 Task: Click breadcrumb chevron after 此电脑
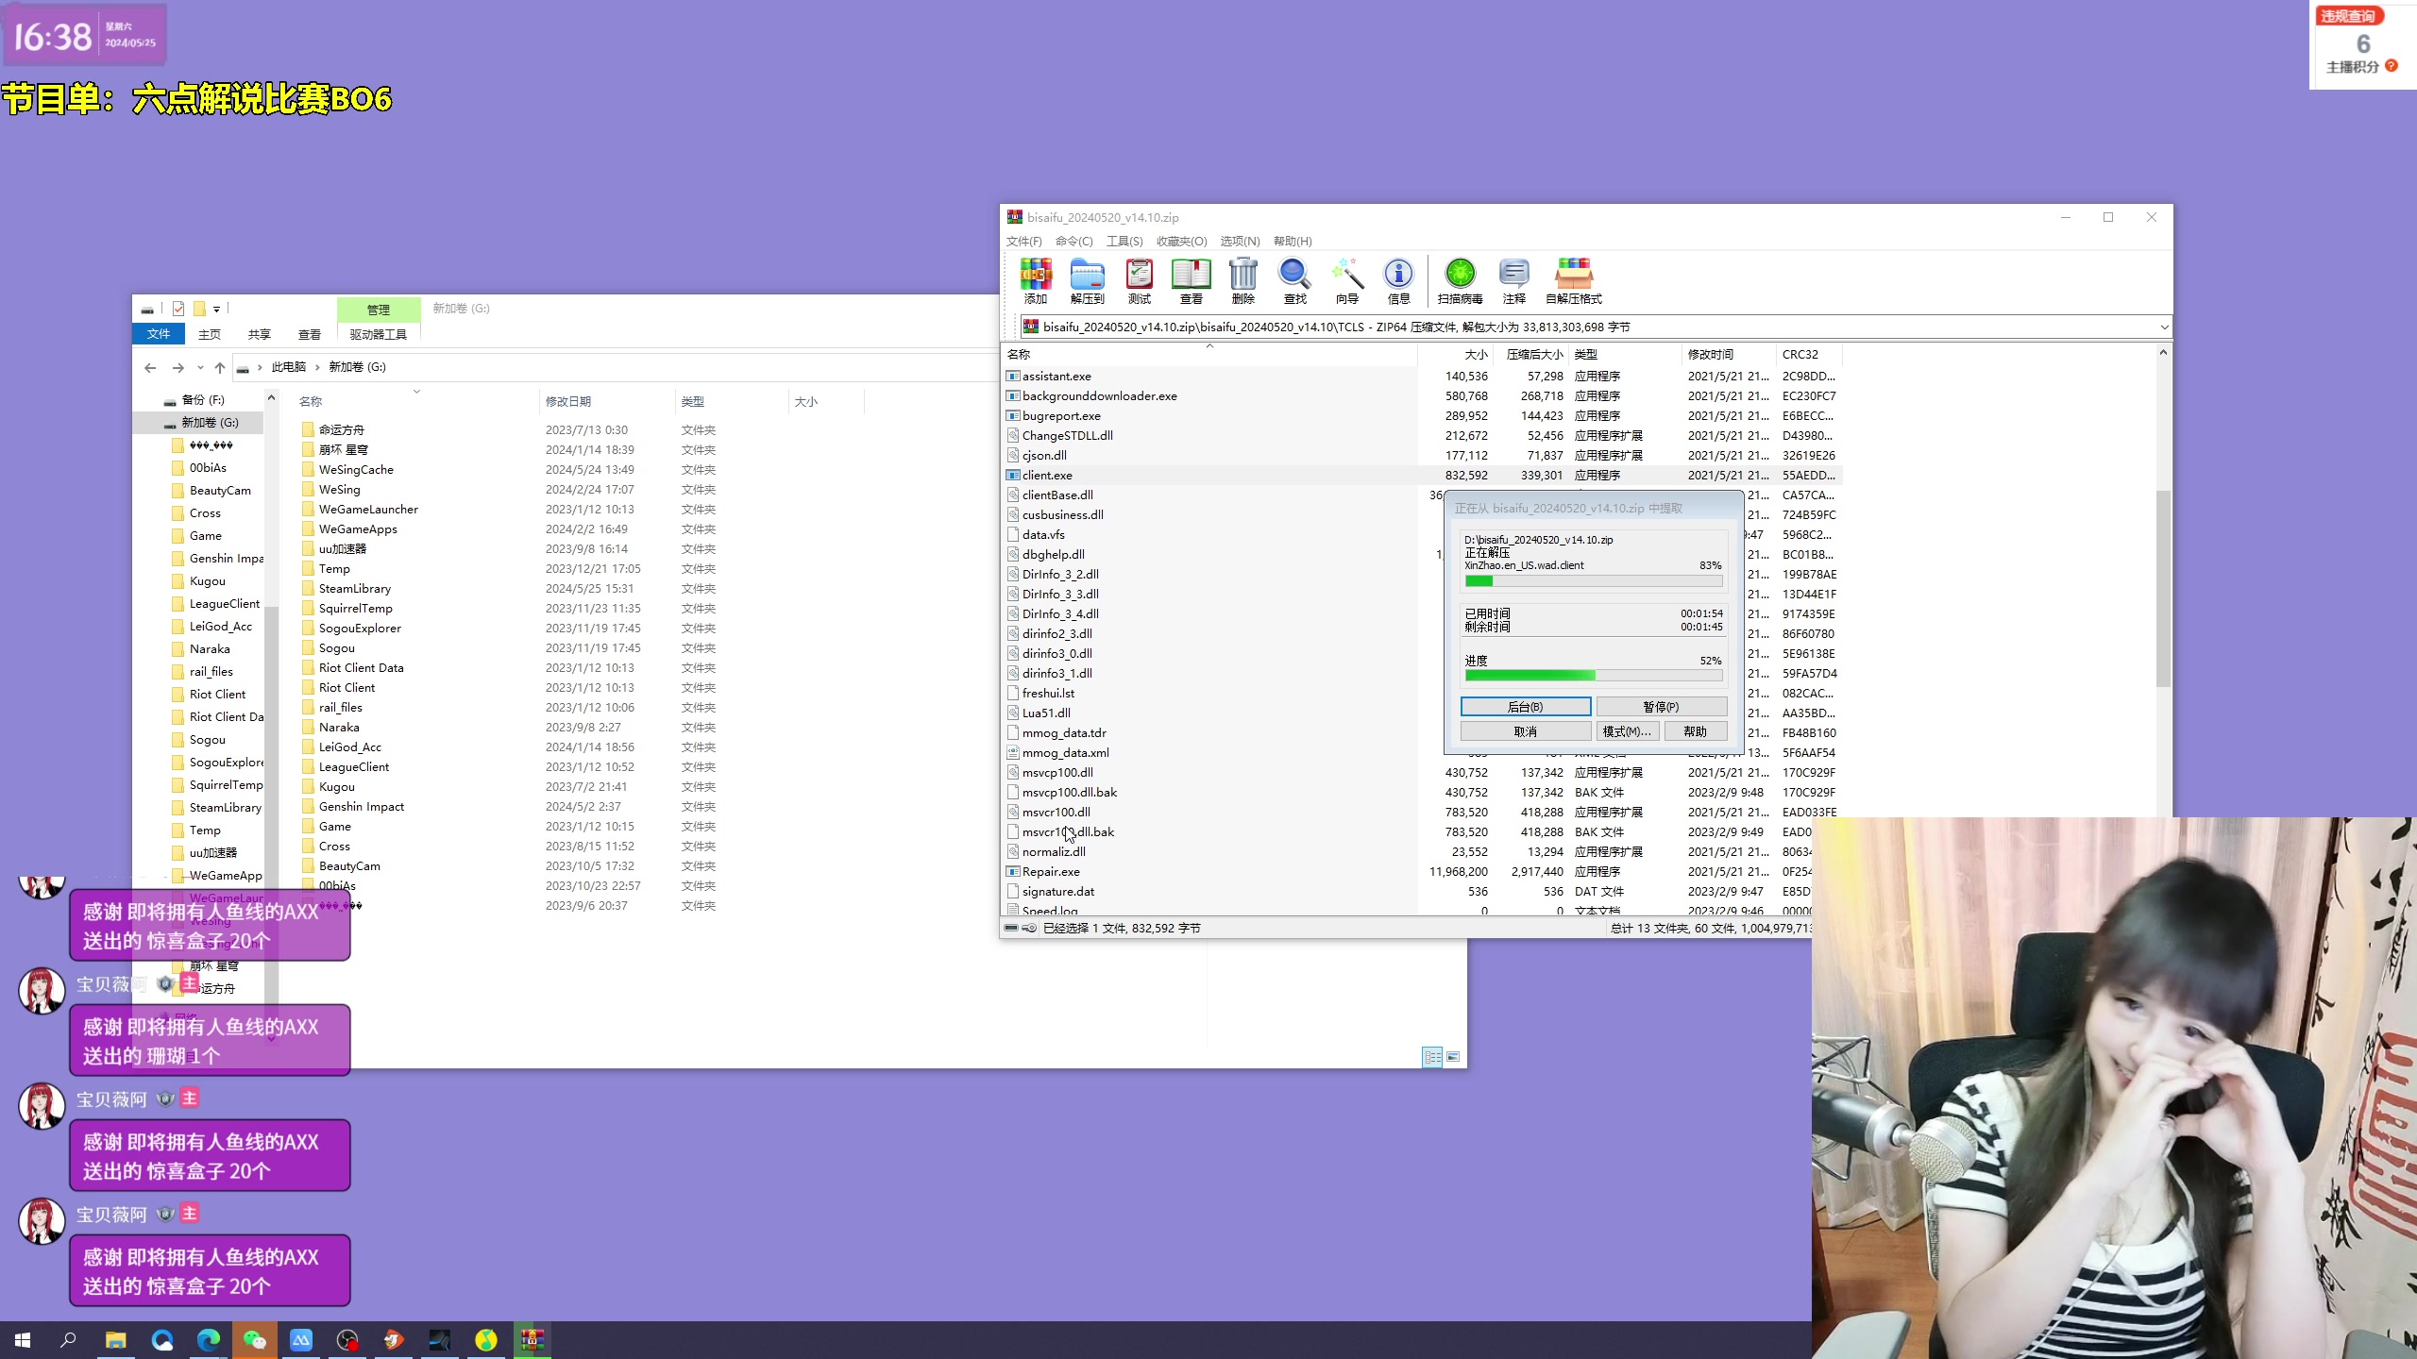pyautogui.click(x=317, y=367)
